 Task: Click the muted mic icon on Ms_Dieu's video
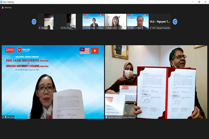point(3,117)
